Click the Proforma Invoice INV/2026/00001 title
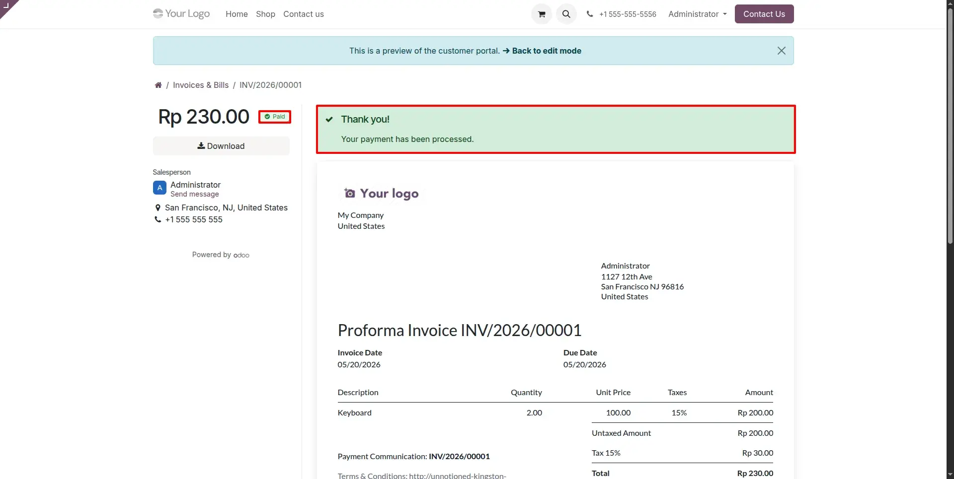954x479 pixels. coord(460,330)
